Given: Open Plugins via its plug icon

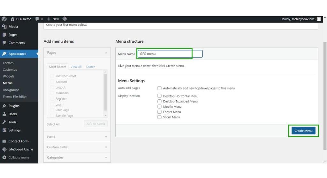Looking at the screenshot, I should [4, 106].
